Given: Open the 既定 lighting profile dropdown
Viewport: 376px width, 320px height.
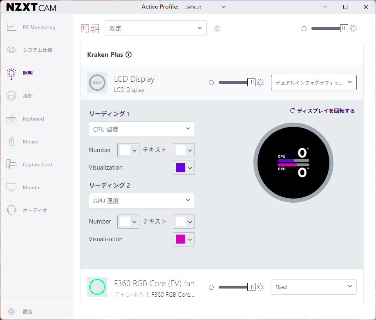Looking at the screenshot, I should coord(156,28).
